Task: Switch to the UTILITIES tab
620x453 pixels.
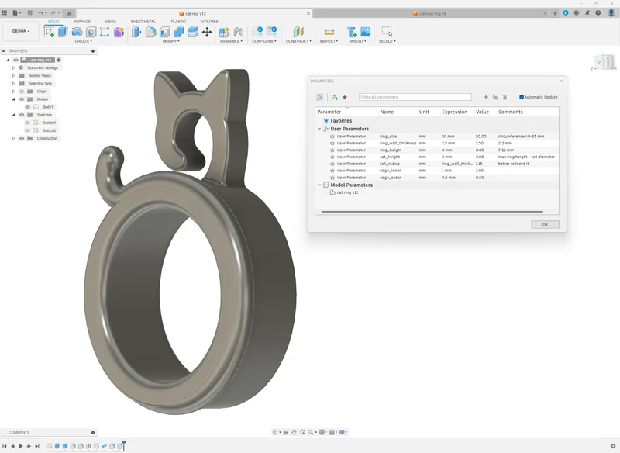Action: pyautogui.click(x=209, y=22)
